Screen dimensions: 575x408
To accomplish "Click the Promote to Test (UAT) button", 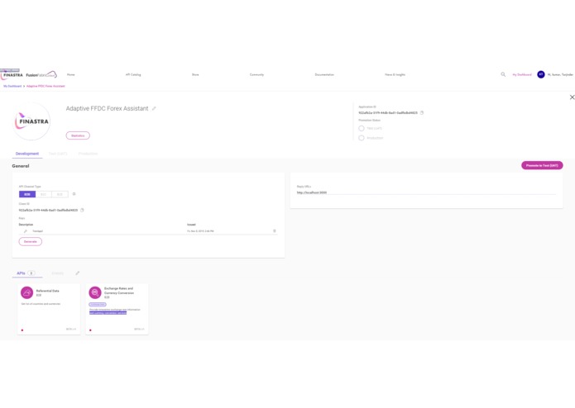I will (542, 165).
